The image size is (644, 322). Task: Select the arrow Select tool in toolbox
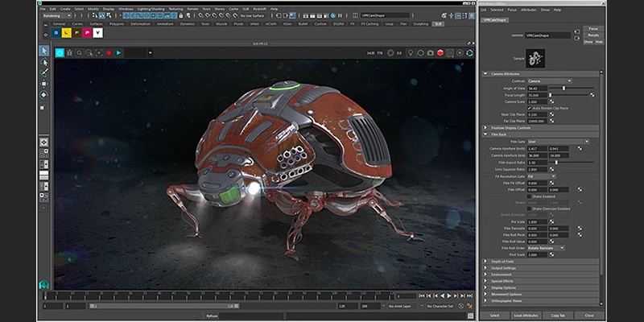[x=44, y=51]
